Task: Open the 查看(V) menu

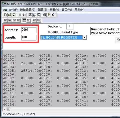Action: click(54, 10)
